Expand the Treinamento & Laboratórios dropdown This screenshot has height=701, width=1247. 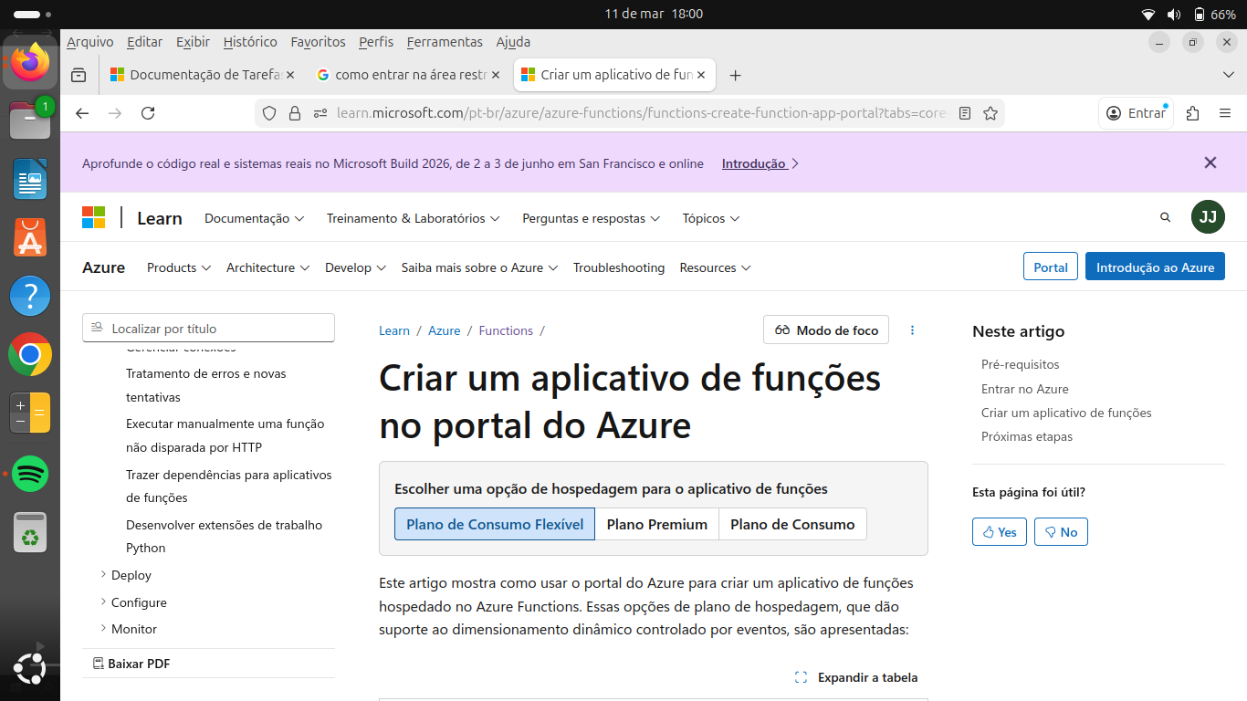pos(414,218)
